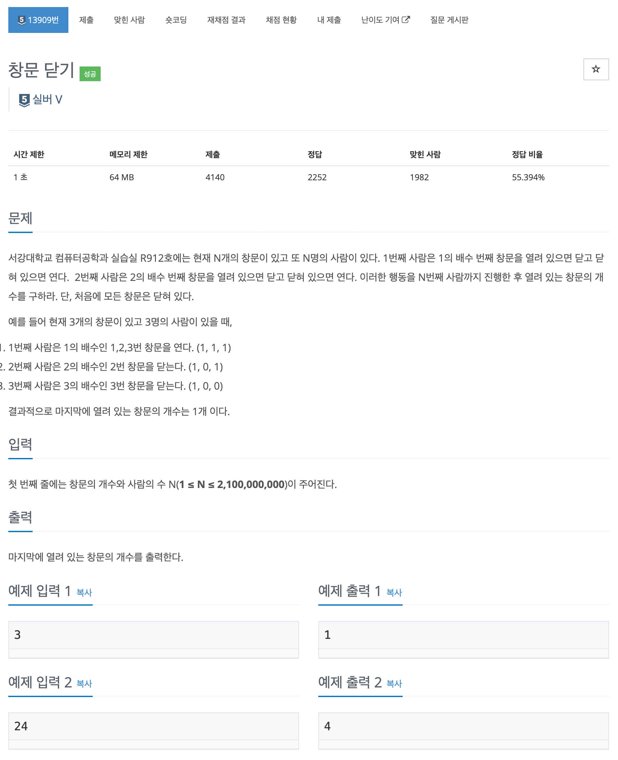Copy example input 1 via 복사
Viewport: 618px width, 760px height.
point(84,592)
